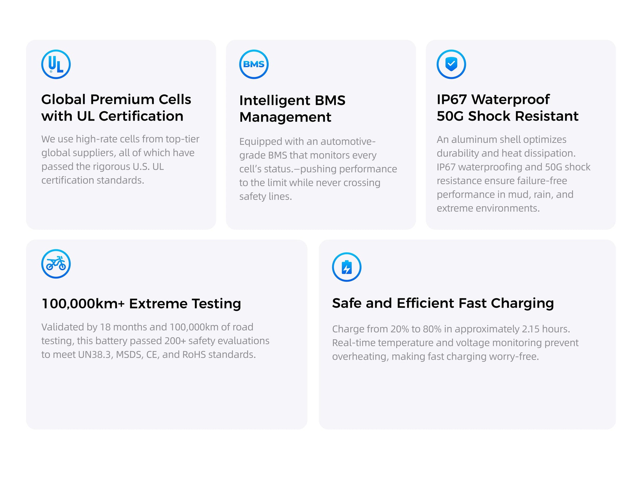Select the Intelligent BMS Management heading
This screenshot has width=640, height=486.
(x=292, y=109)
